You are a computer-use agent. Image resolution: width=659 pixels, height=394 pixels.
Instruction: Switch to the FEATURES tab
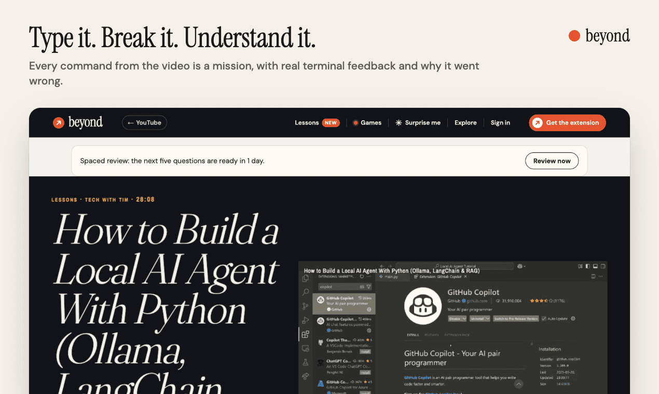[431, 335]
